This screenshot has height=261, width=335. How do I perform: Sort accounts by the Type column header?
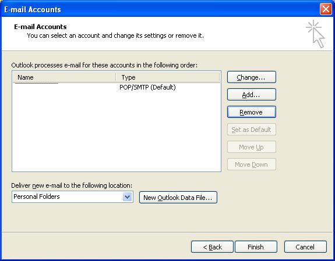pos(168,77)
